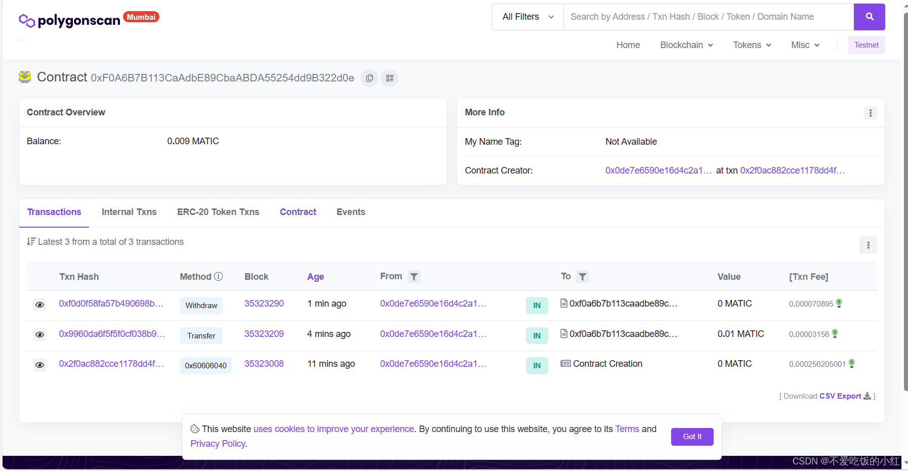The image size is (908, 471).
Task: Click To address 0xf0a6b7b113caadbe89c… in Withdraw row
Action: [624, 304]
